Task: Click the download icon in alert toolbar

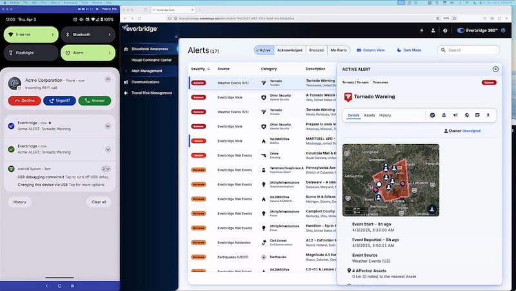Action: [x=488, y=115]
